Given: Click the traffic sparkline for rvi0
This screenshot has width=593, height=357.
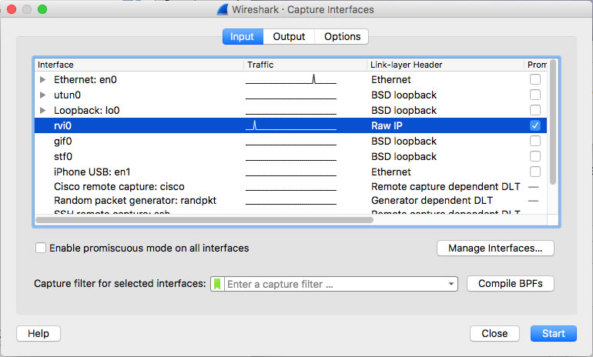Looking at the screenshot, I should point(291,125).
